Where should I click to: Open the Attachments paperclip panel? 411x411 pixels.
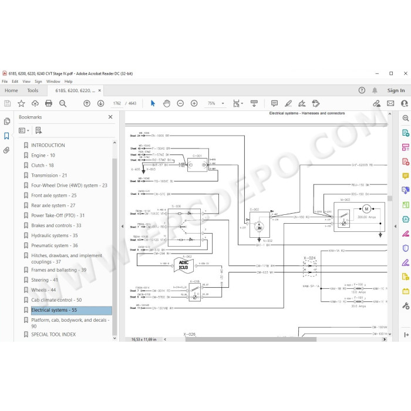coord(6,150)
